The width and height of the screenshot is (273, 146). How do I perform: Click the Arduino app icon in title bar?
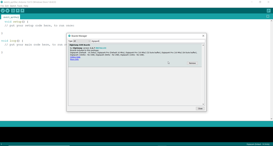coord(2,2)
